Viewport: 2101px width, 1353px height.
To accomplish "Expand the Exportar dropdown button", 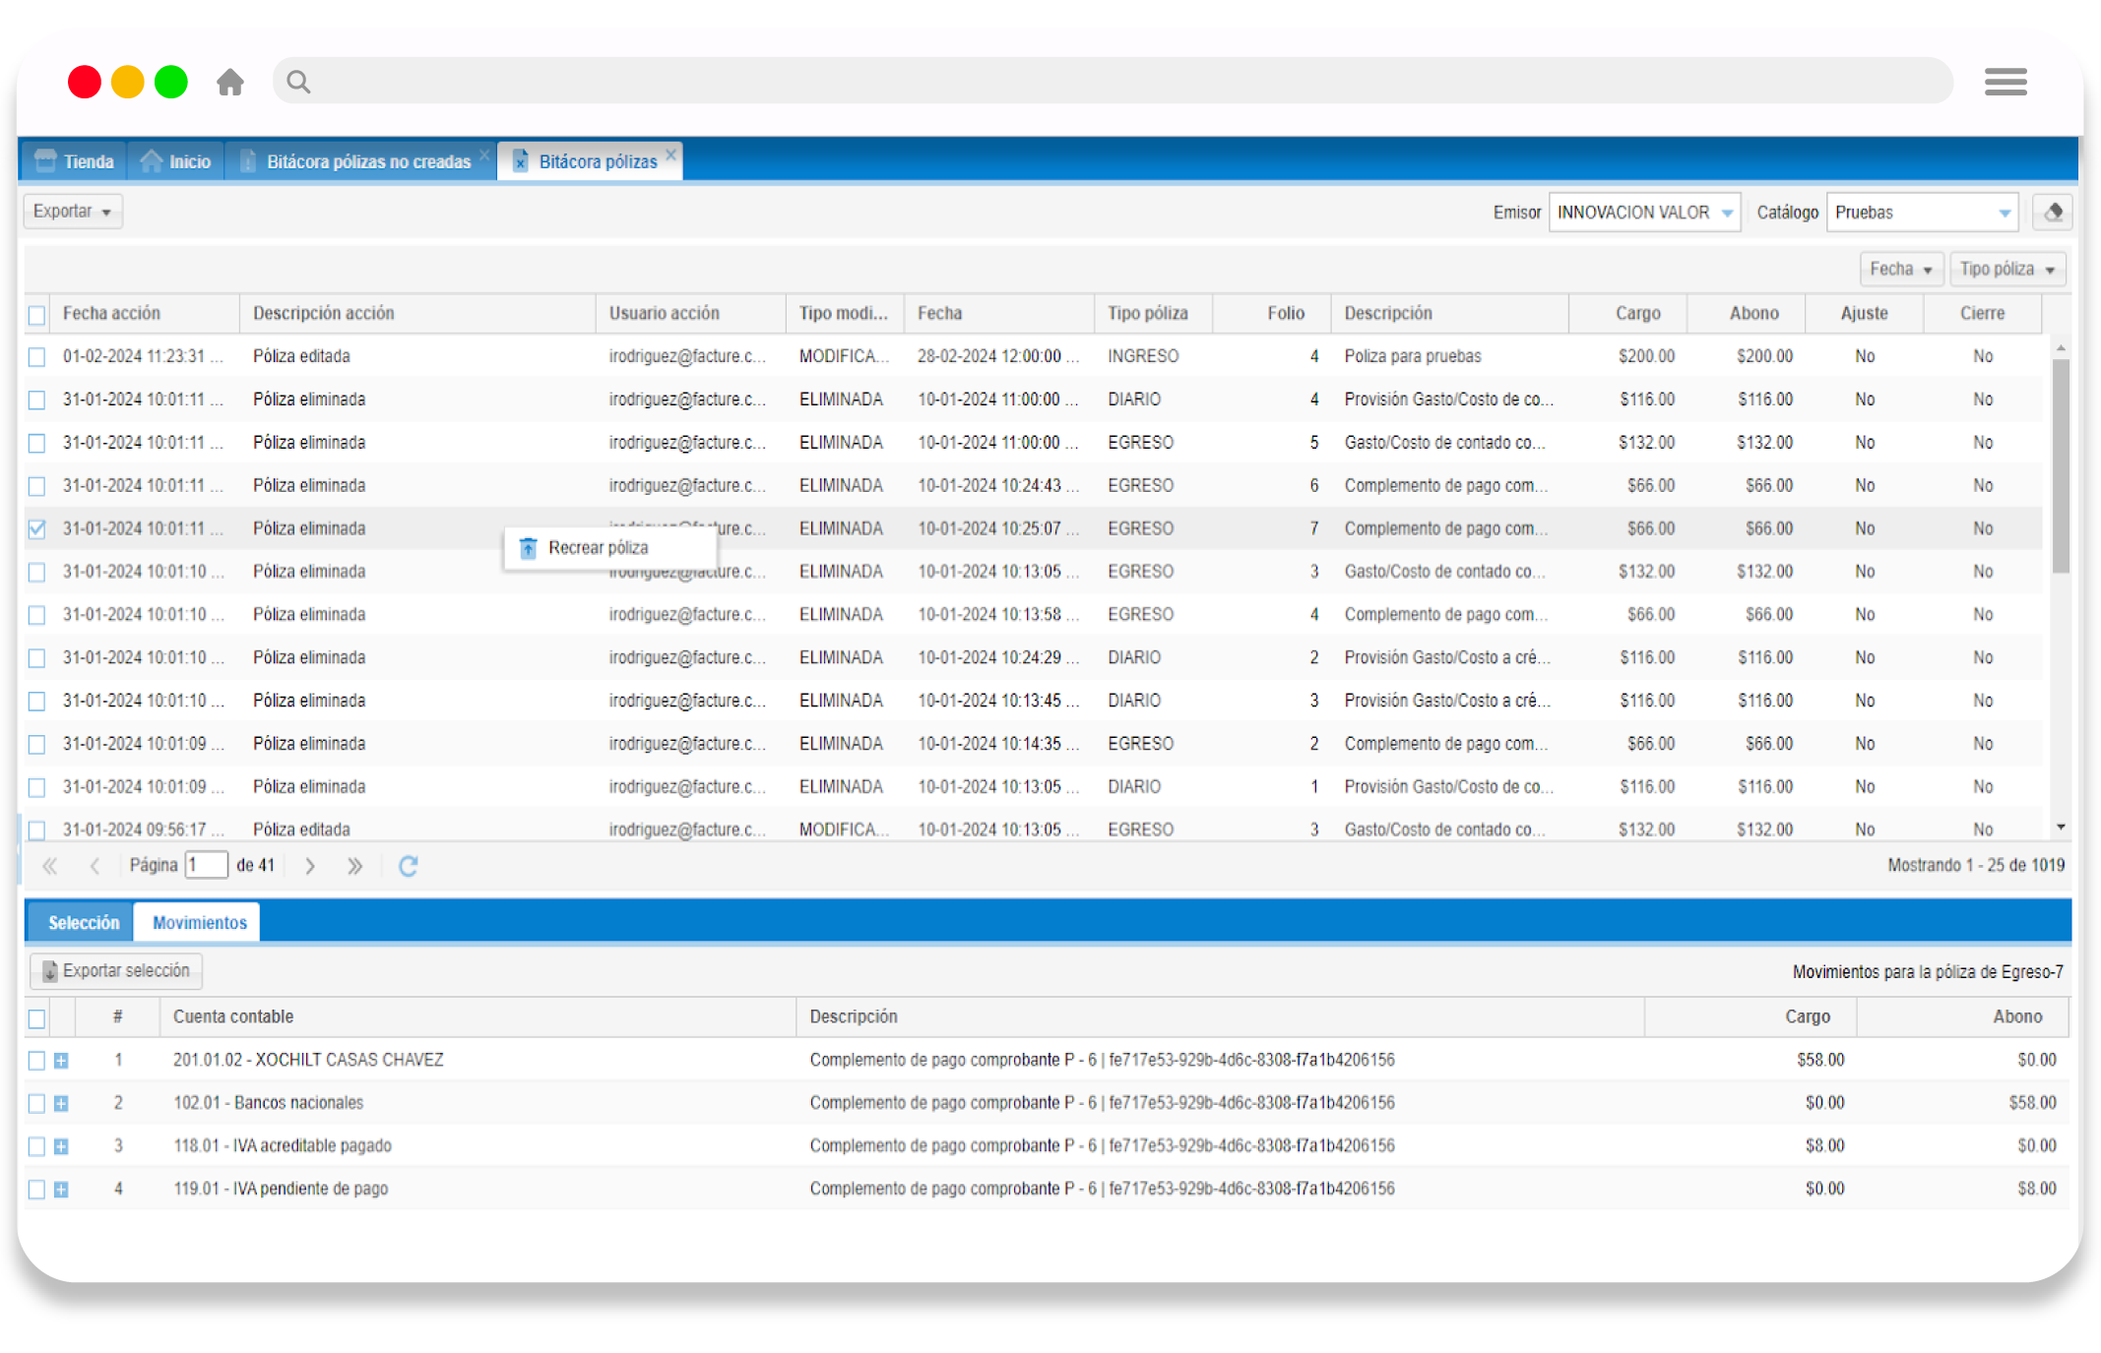I will (73, 212).
